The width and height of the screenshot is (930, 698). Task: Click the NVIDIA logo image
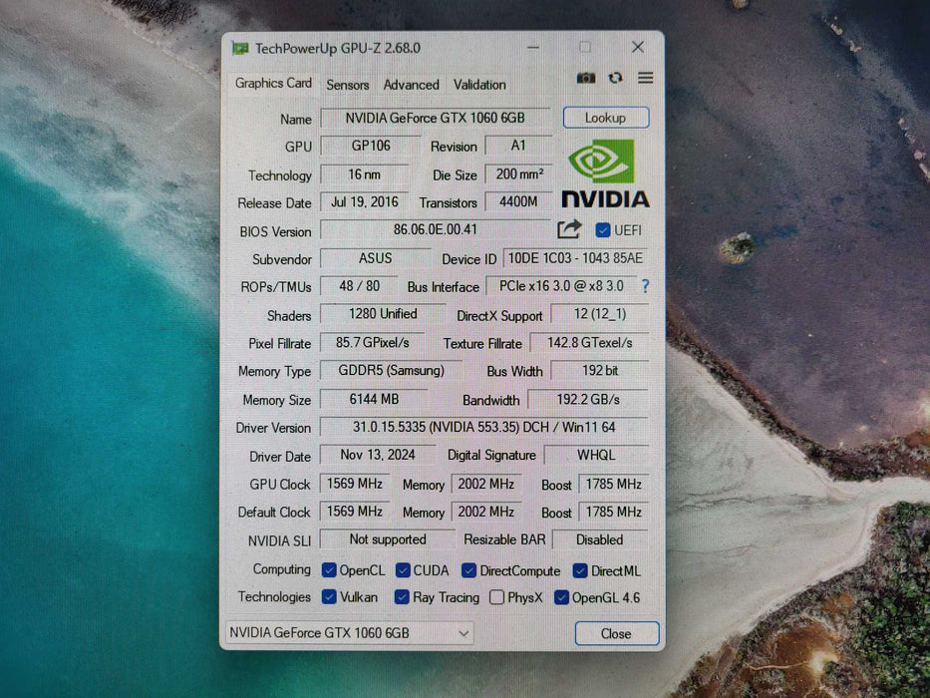click(x=604, y=174)
